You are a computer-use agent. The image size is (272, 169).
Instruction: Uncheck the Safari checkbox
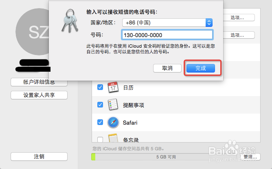100,122
